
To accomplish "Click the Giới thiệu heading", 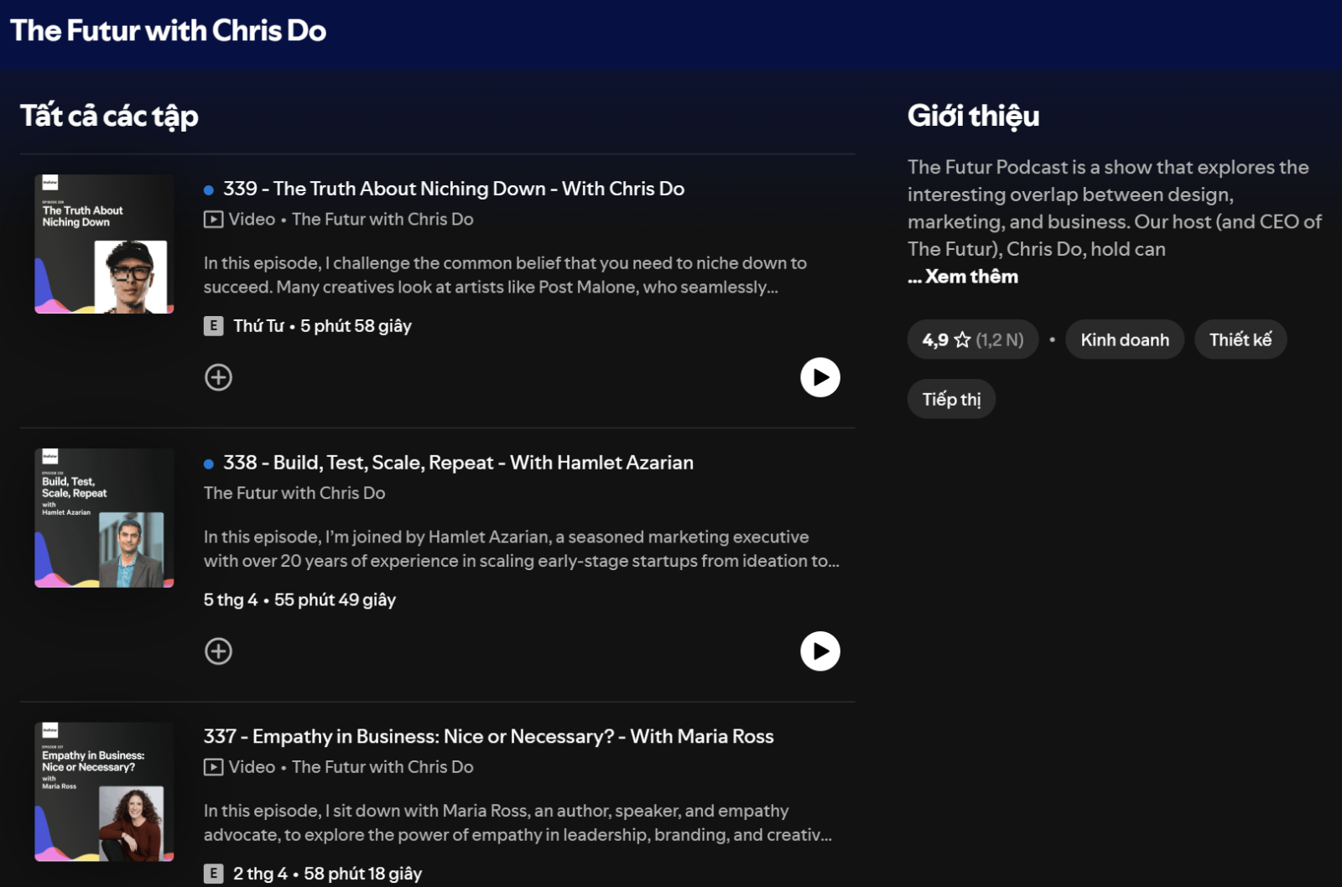I will click(x=973, y=116).
